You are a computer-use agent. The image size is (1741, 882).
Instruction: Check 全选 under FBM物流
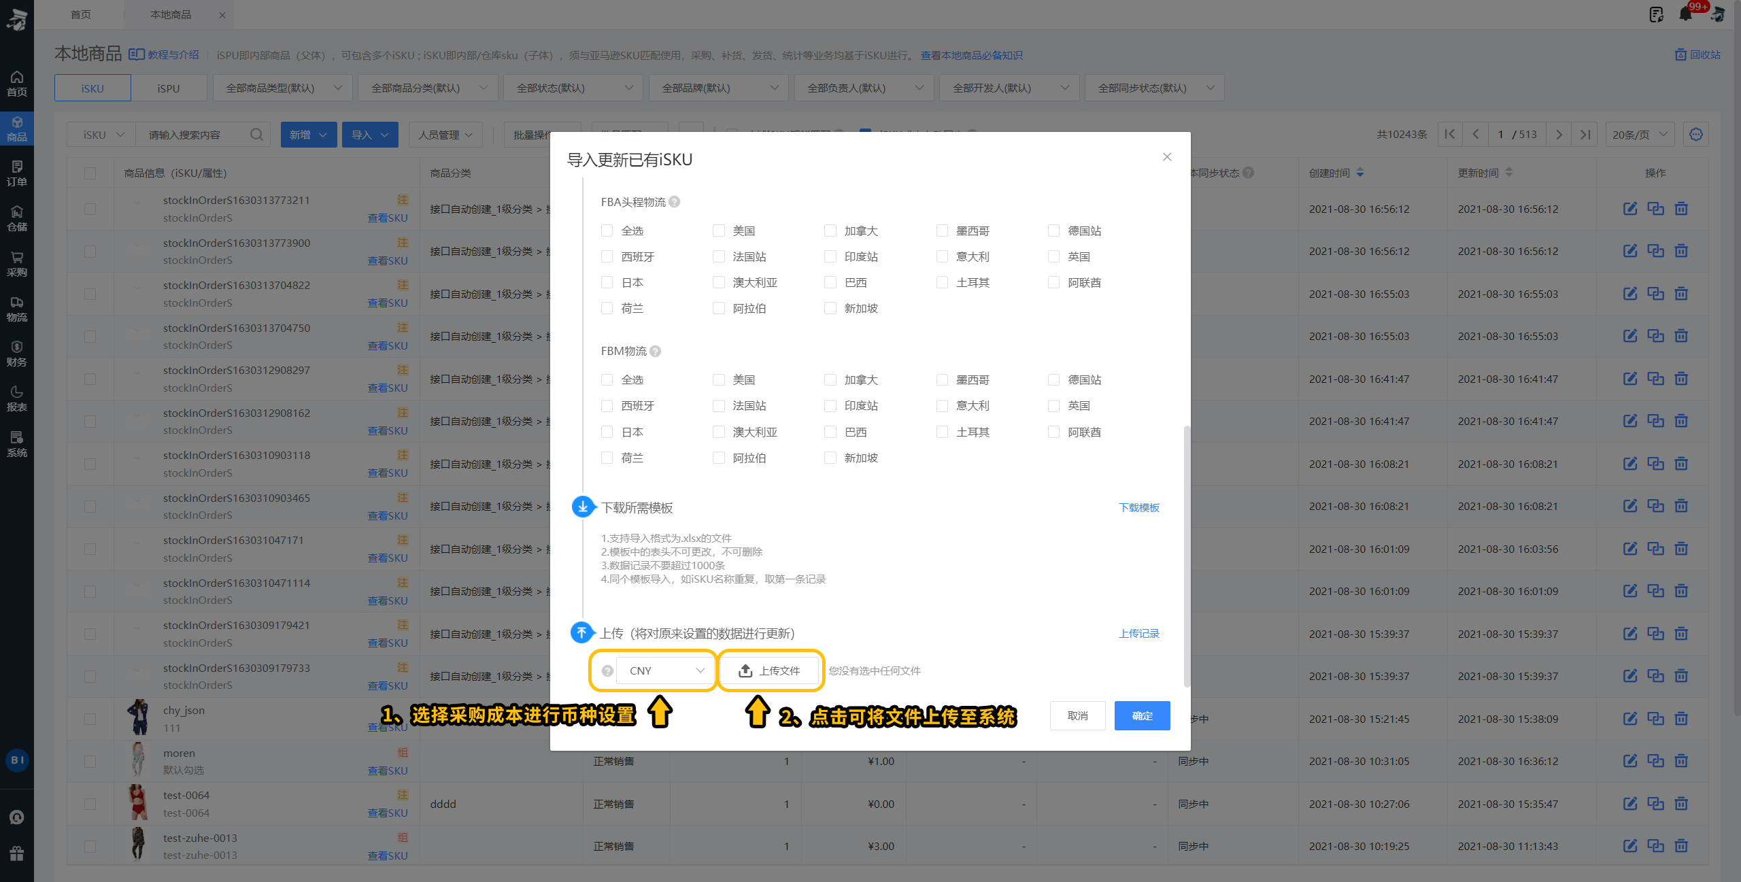pos(607,379)
